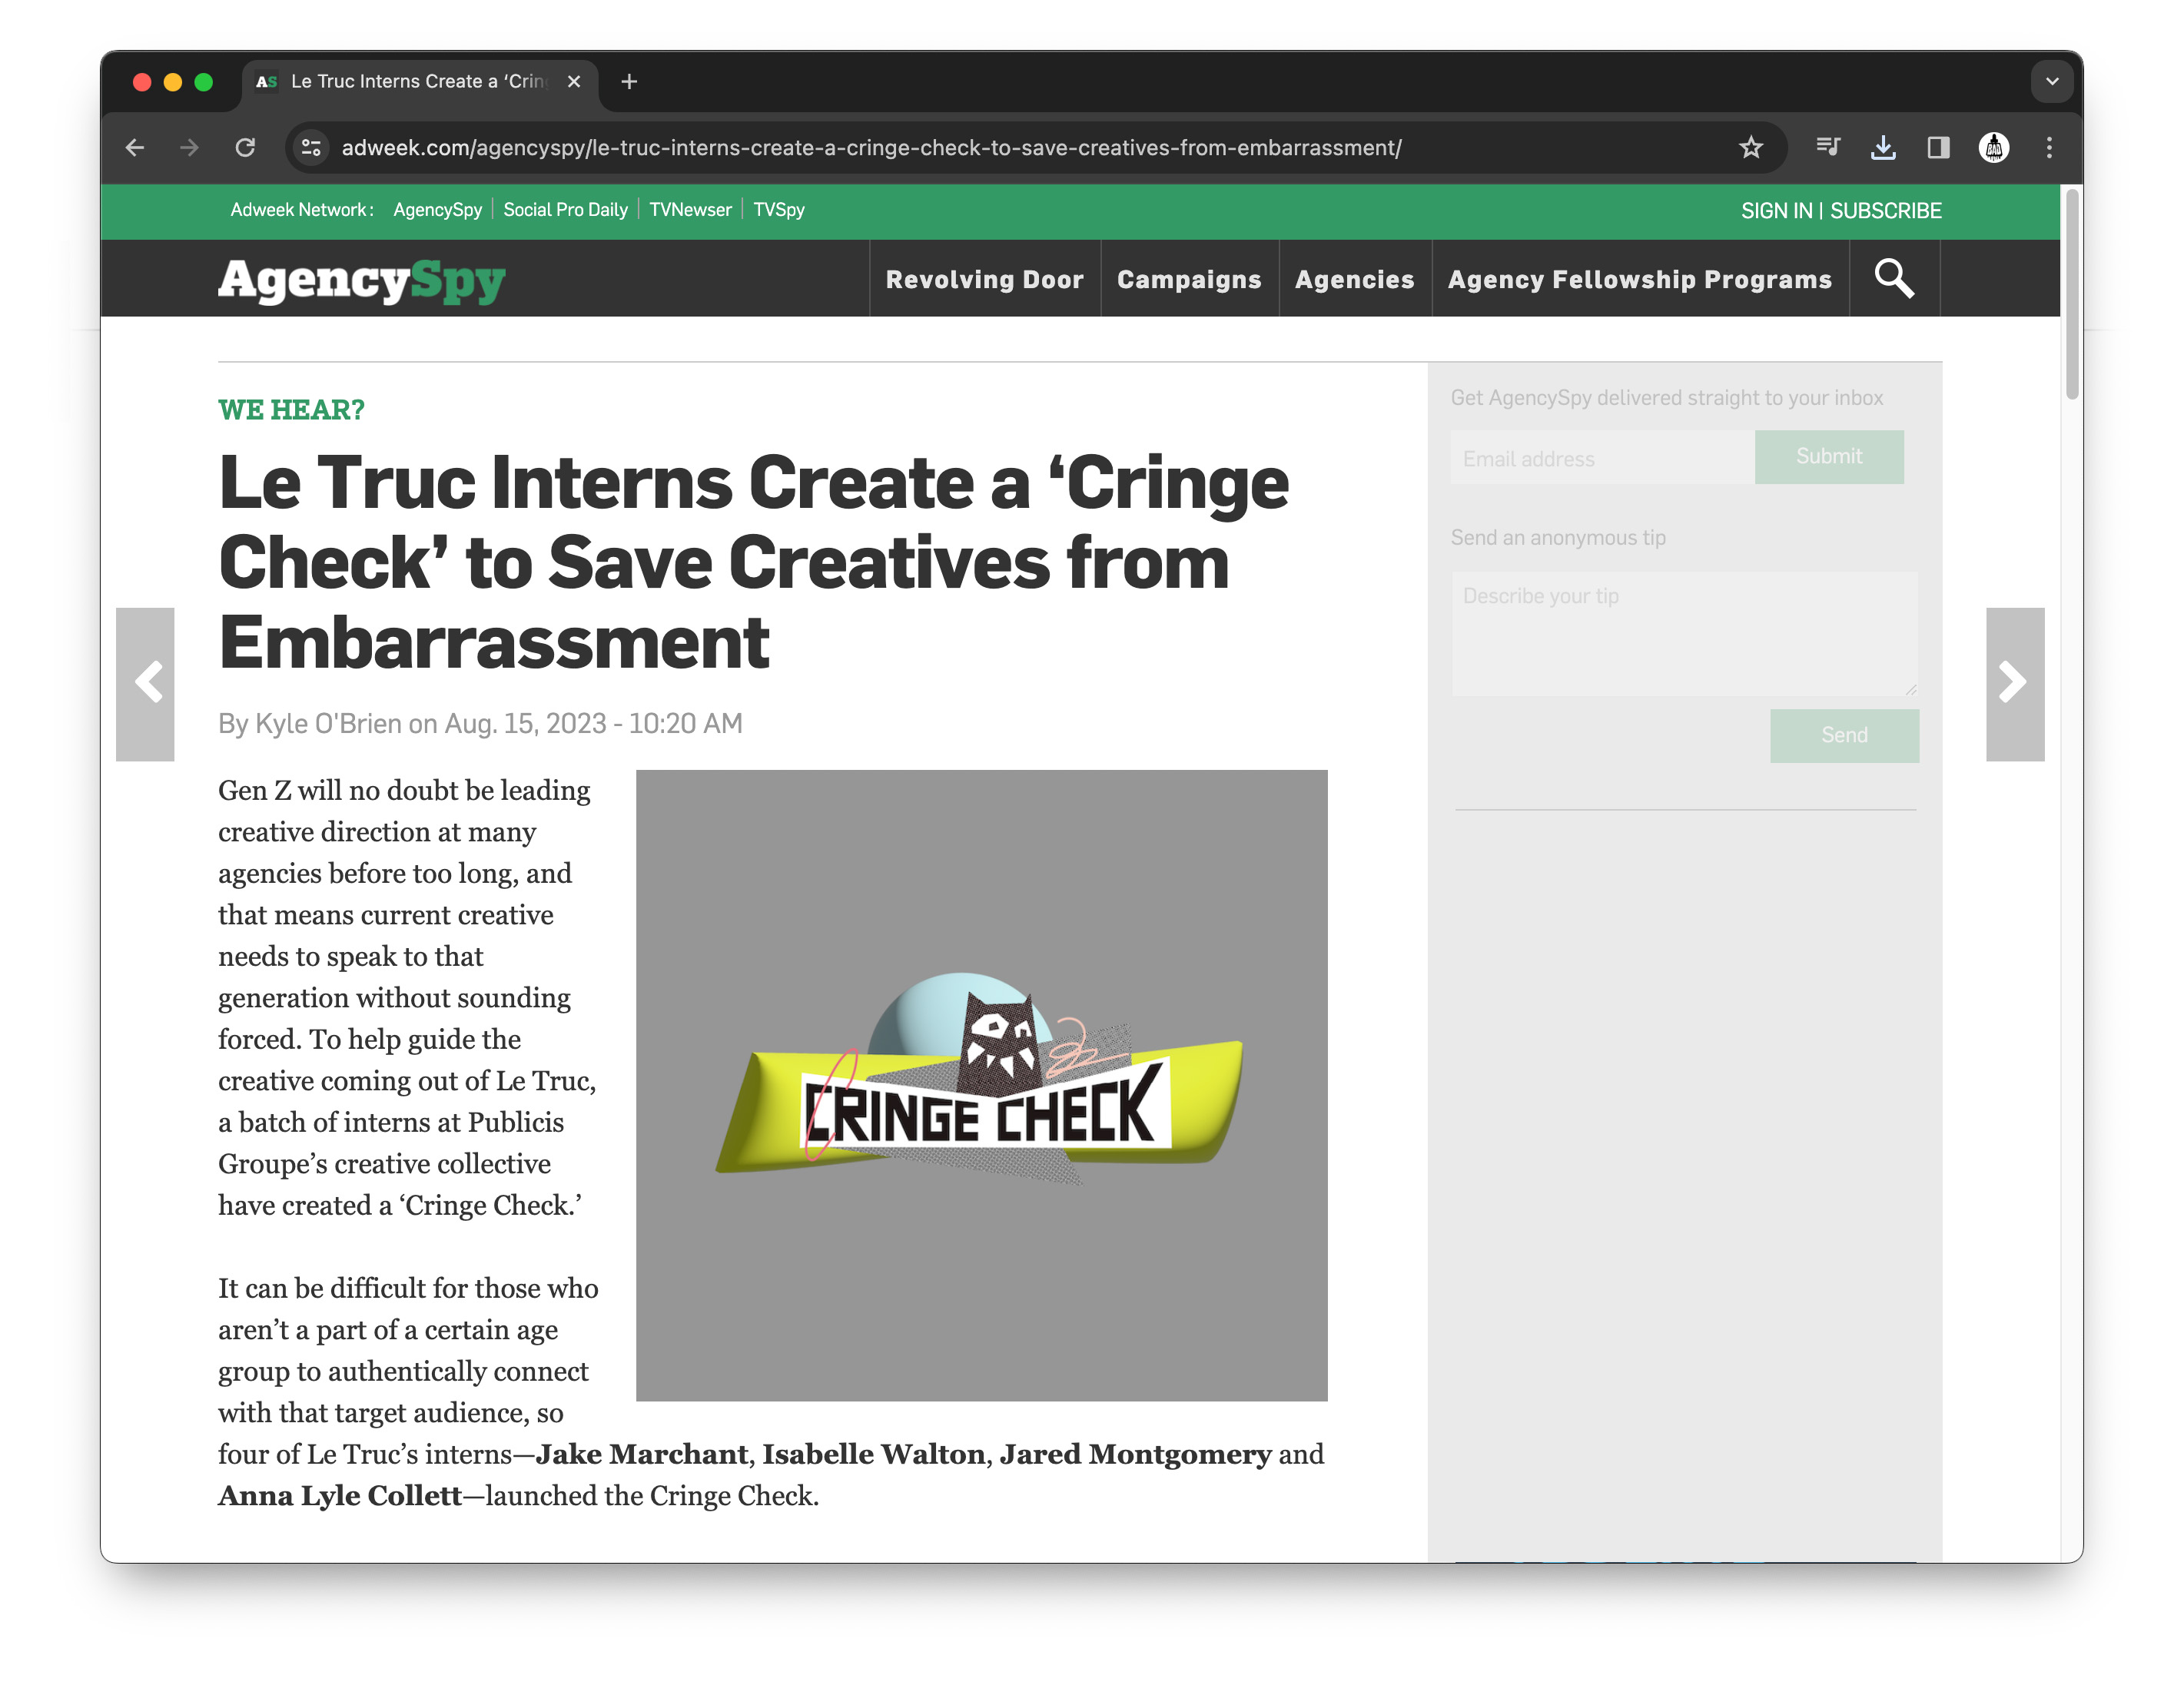
Task: Reload the page with the refresh icon
Action: click(x=245, y=148)
